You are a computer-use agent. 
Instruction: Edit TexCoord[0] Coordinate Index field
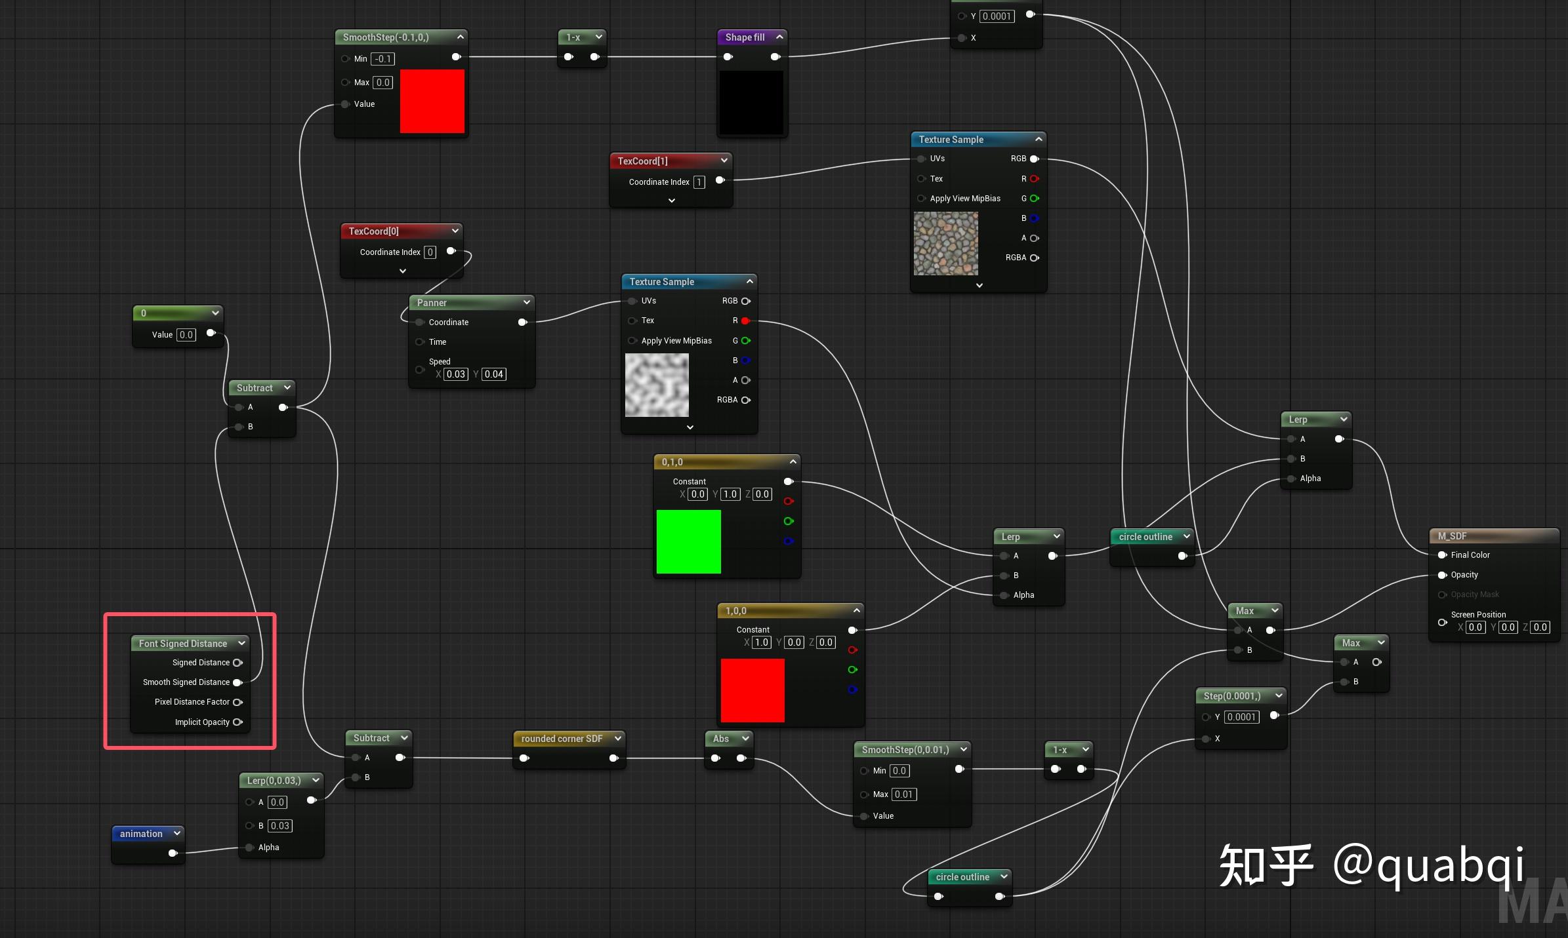point(430,252)
